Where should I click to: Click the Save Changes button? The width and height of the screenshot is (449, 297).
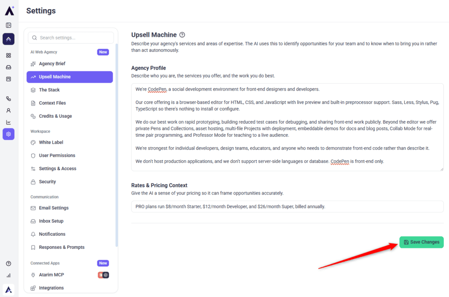click(421, 242)
